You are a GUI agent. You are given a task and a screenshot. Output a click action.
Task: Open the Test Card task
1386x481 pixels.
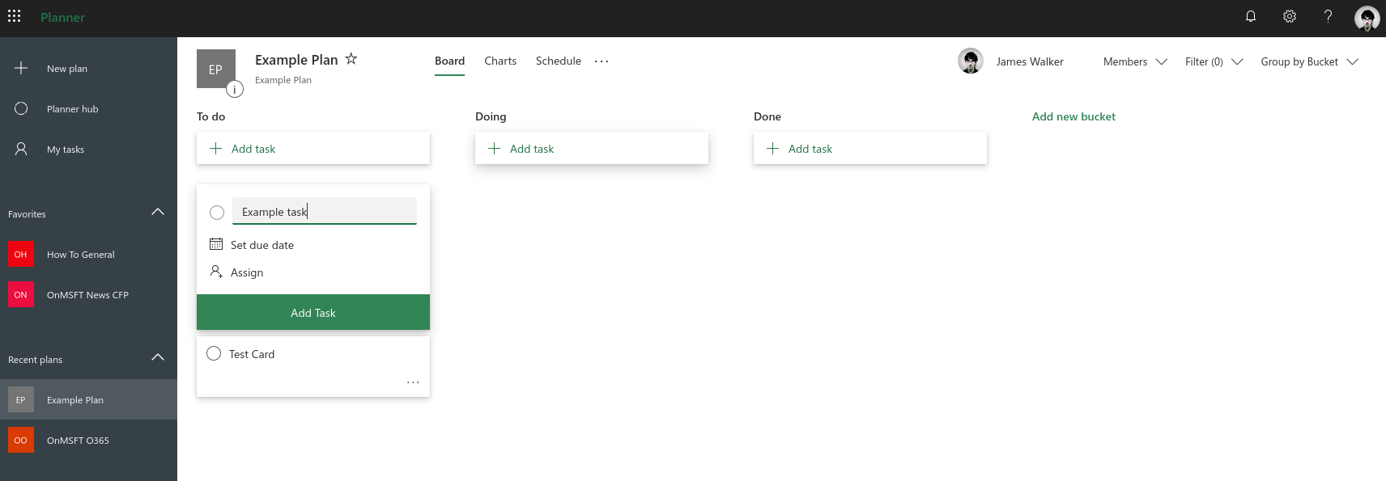click(313, 366)
